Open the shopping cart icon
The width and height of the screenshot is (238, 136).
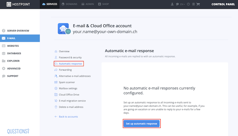(198, 4)
